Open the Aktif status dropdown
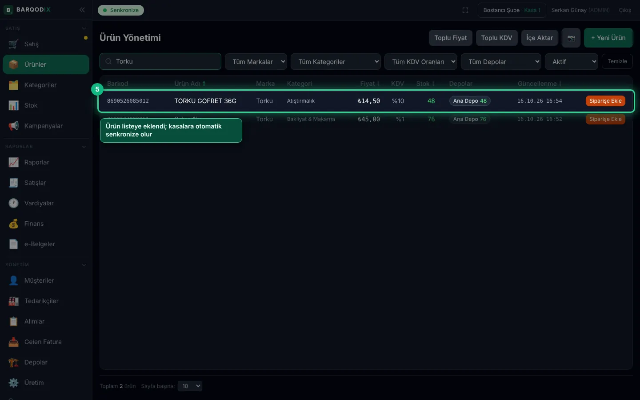This screenshot has height=400, width=640. (x=572, y=62)
